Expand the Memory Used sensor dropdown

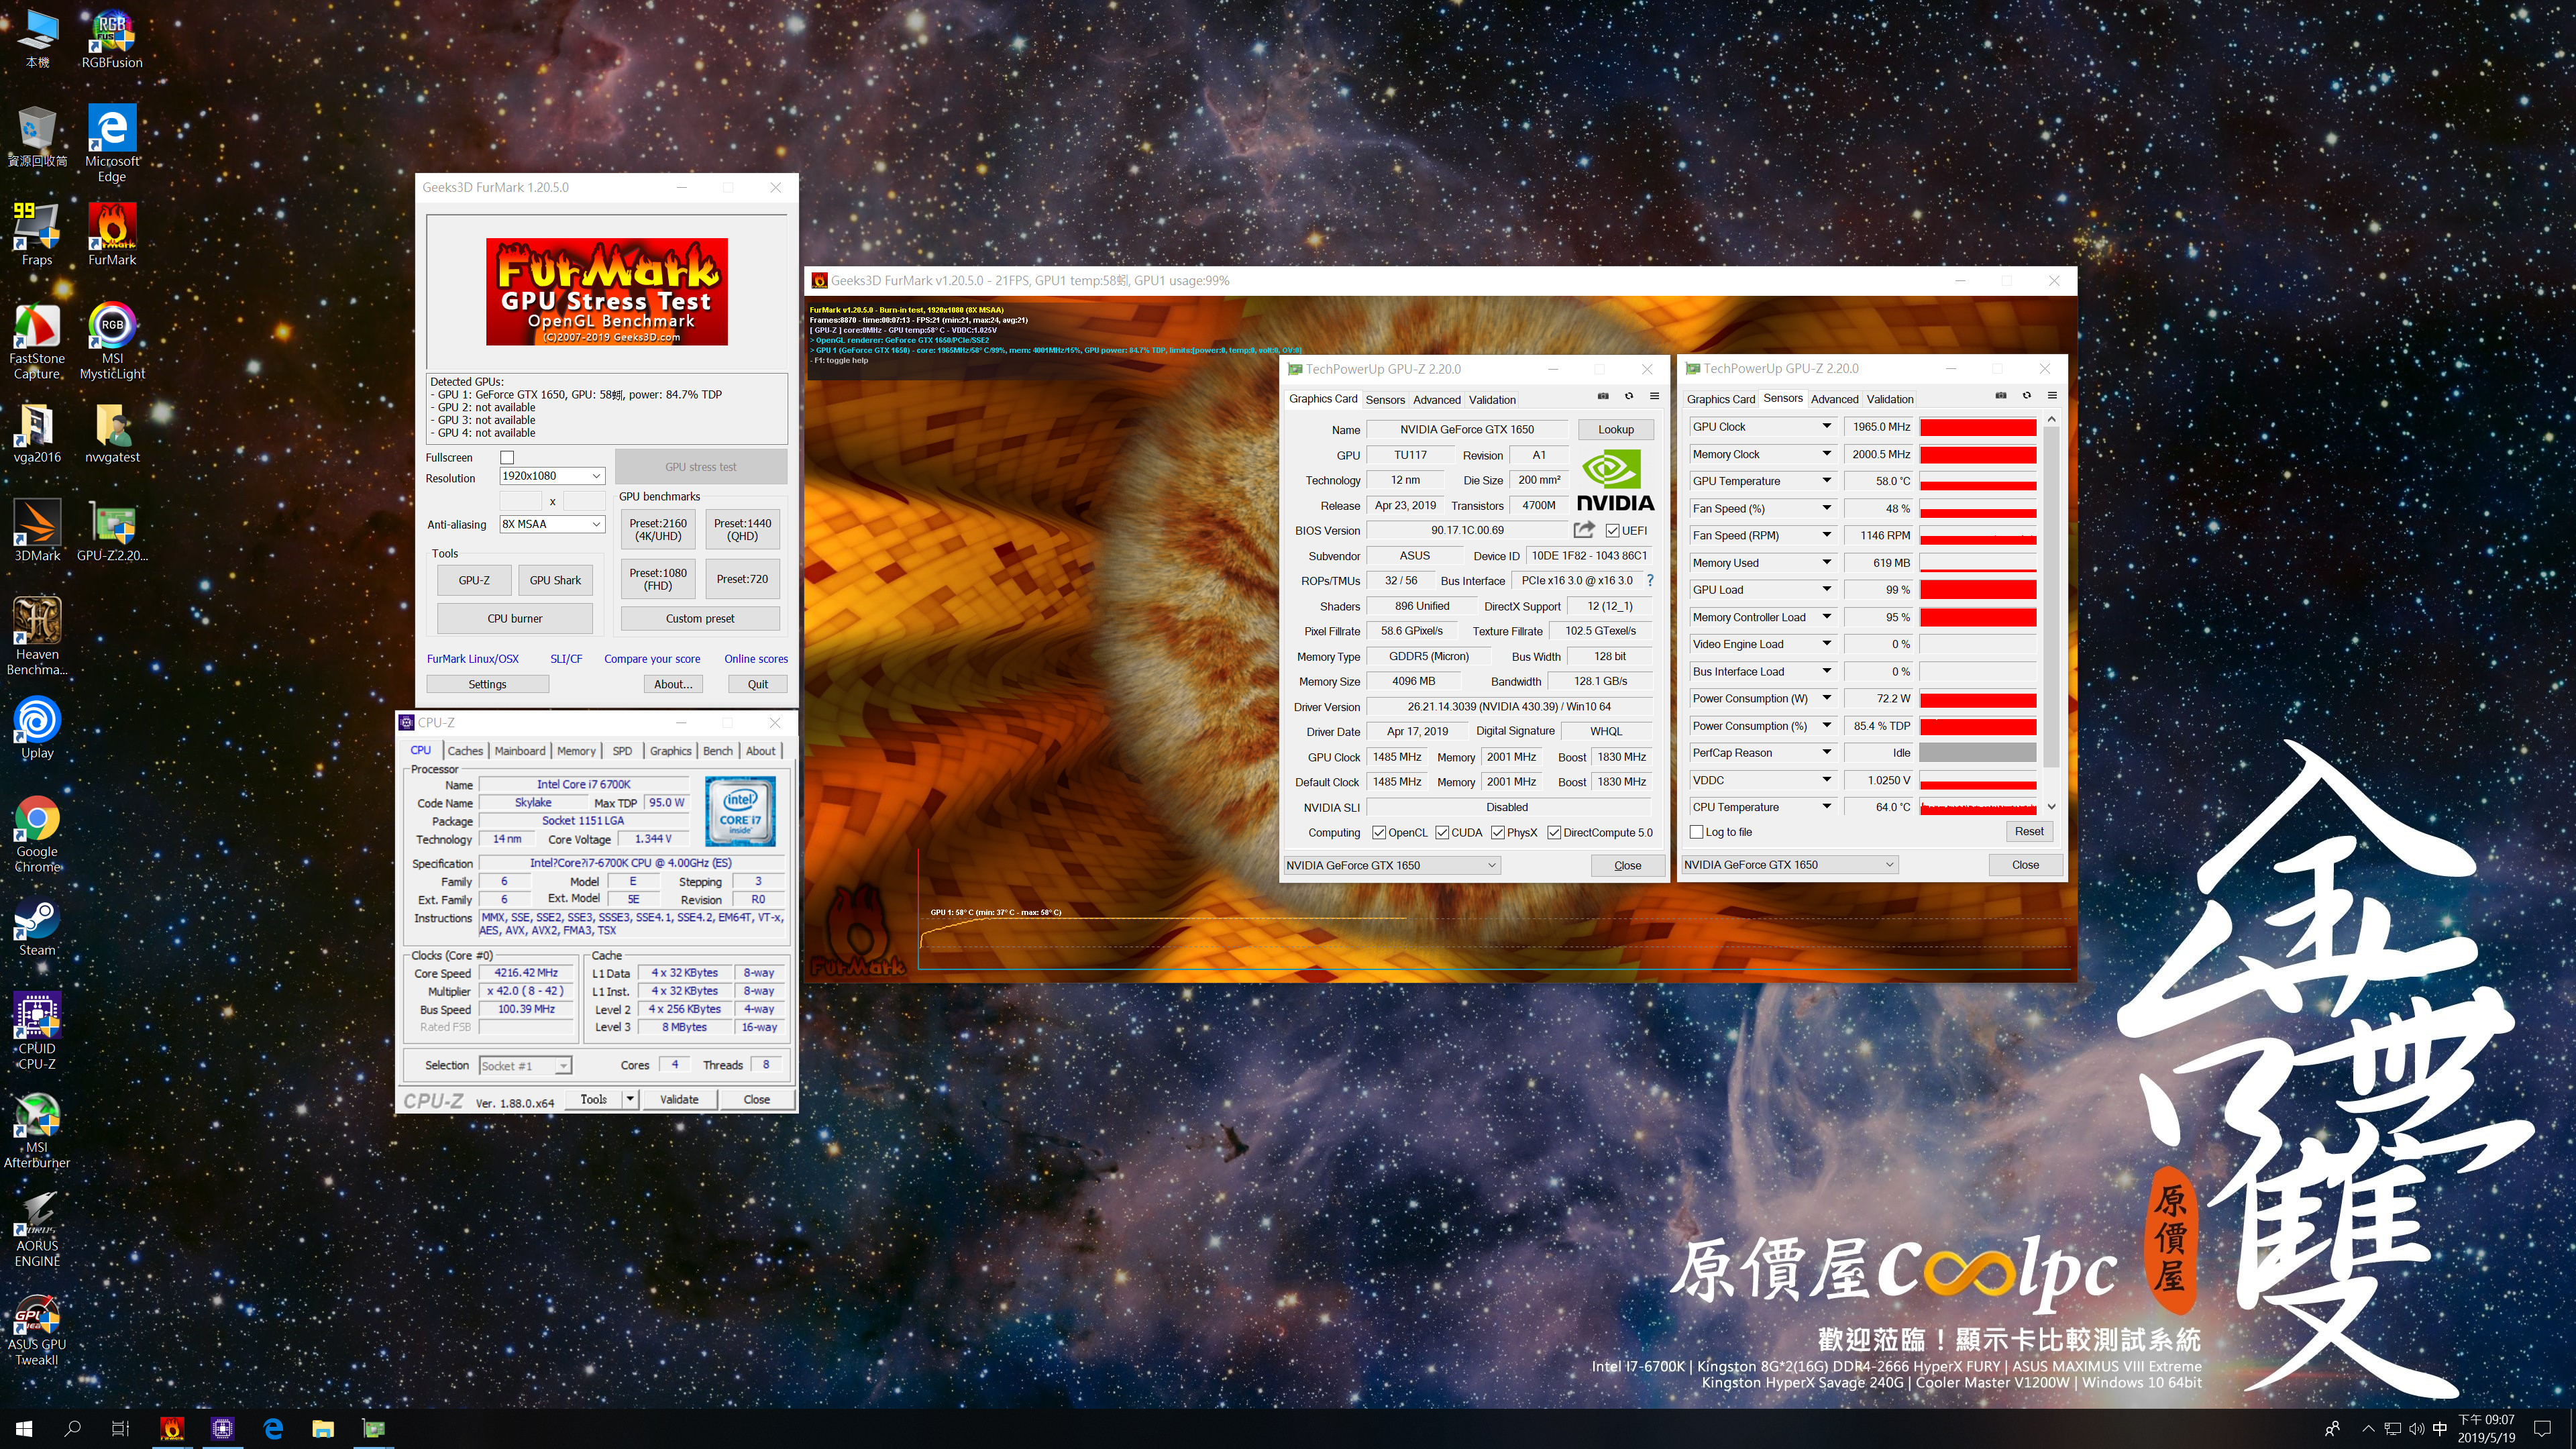[1826, 562]
